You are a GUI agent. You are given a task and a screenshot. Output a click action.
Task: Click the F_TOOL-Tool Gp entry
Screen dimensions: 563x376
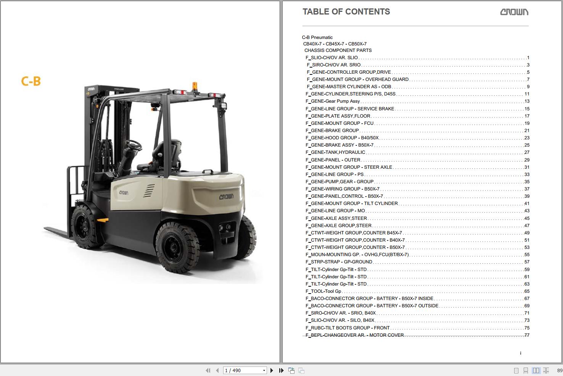click(417, 291)
